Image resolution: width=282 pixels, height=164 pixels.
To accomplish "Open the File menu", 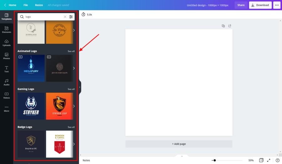I will [x=26, y=5].
